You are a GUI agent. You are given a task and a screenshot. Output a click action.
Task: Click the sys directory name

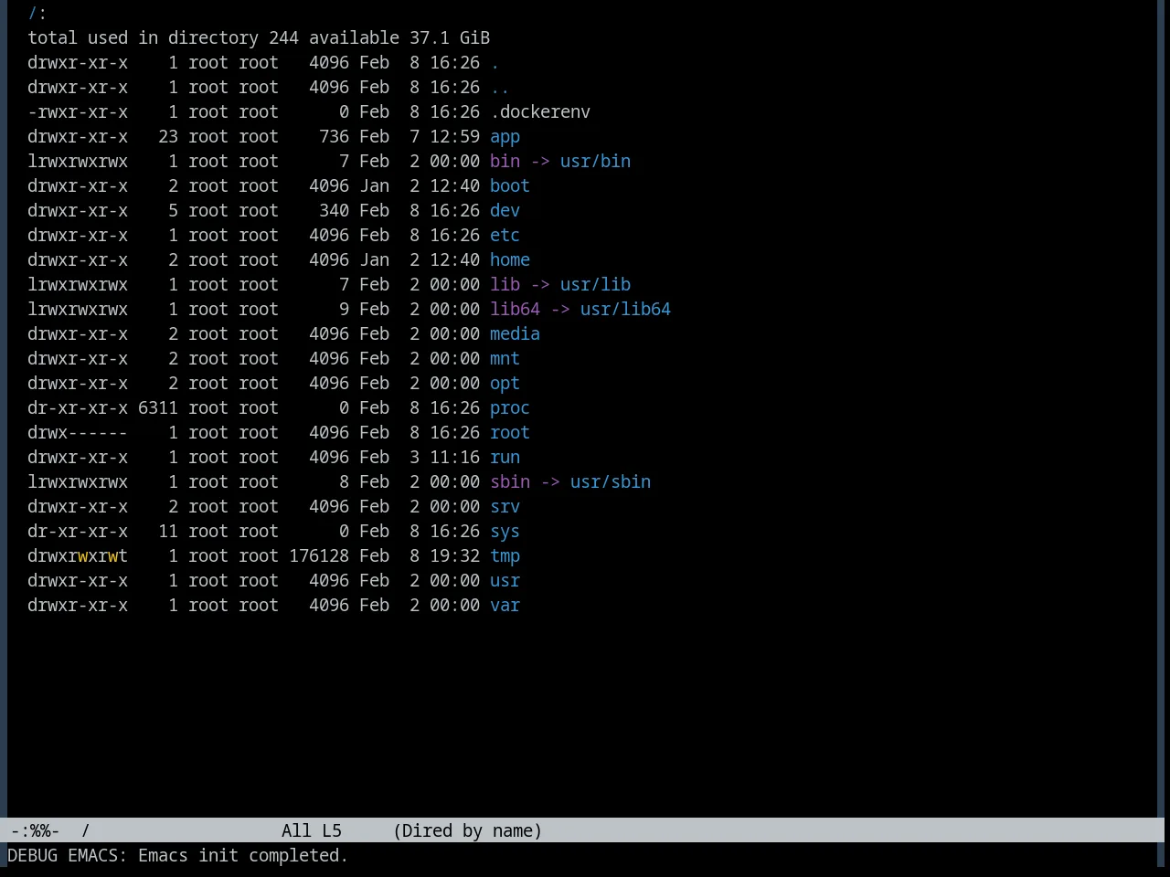(505, 532)
